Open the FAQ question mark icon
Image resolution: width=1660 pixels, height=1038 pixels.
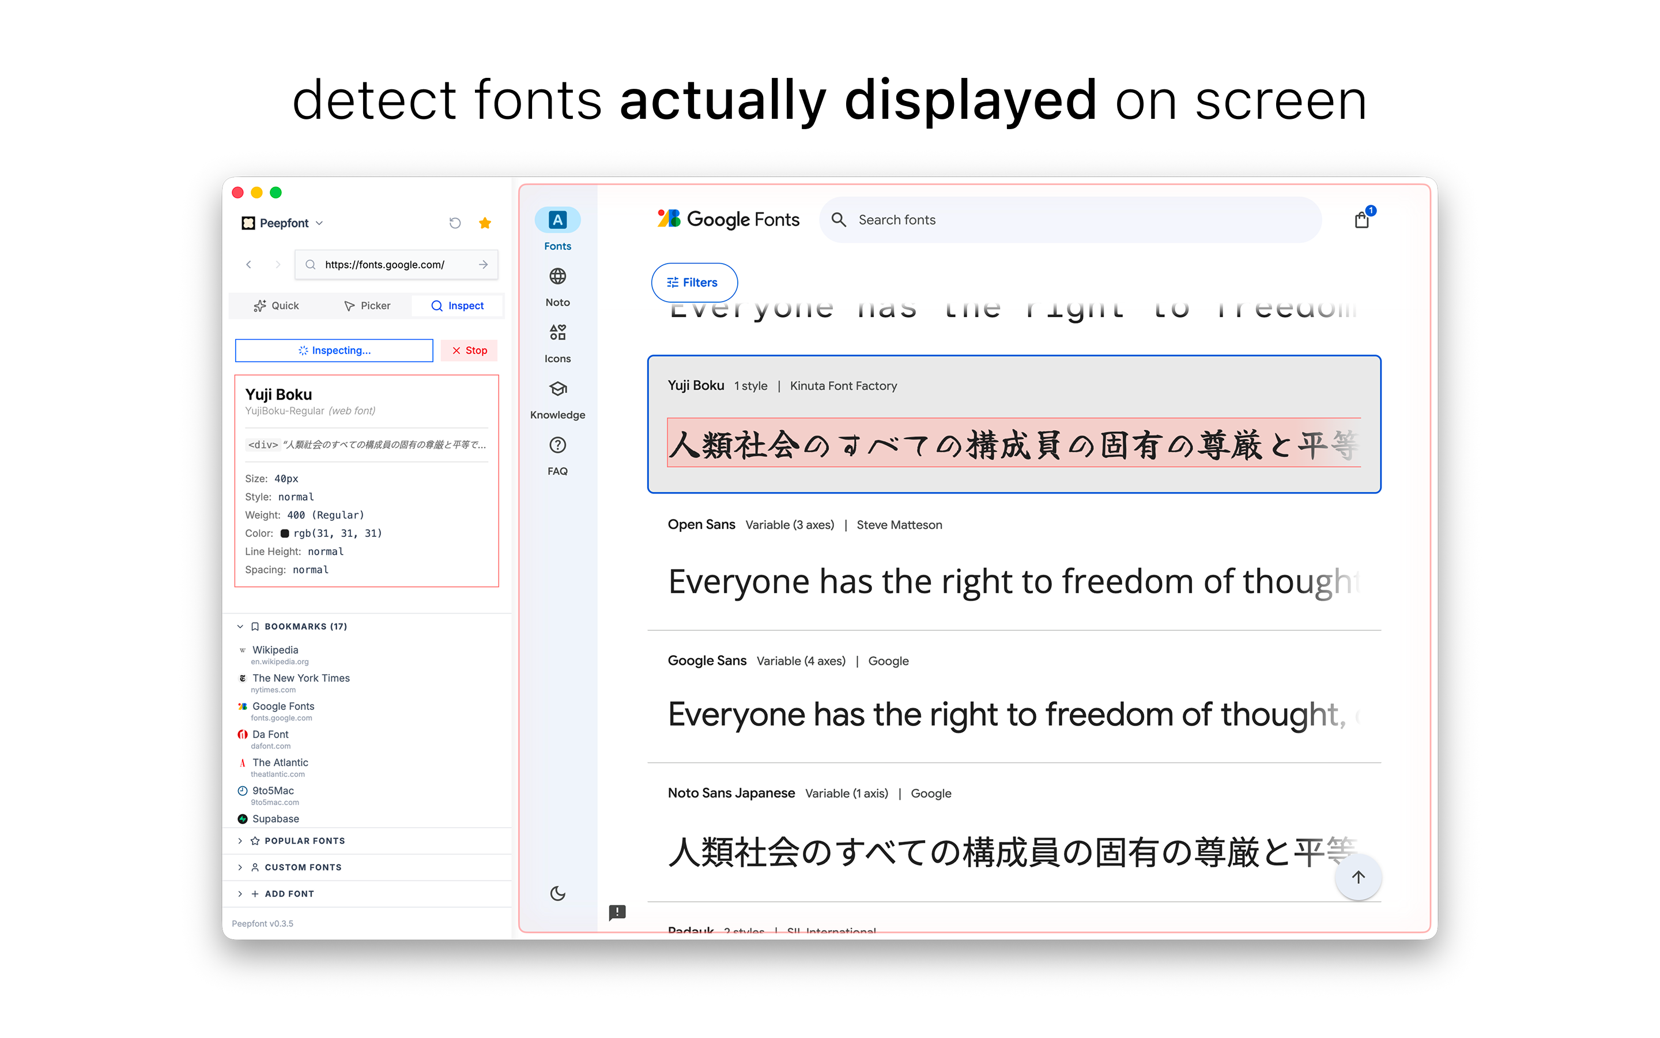(x=558, y=445)
